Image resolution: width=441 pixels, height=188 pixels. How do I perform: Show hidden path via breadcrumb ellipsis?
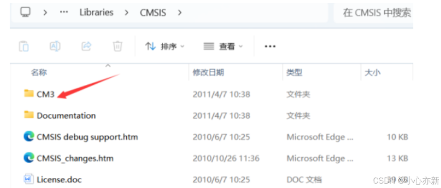[x=64, y=13]
